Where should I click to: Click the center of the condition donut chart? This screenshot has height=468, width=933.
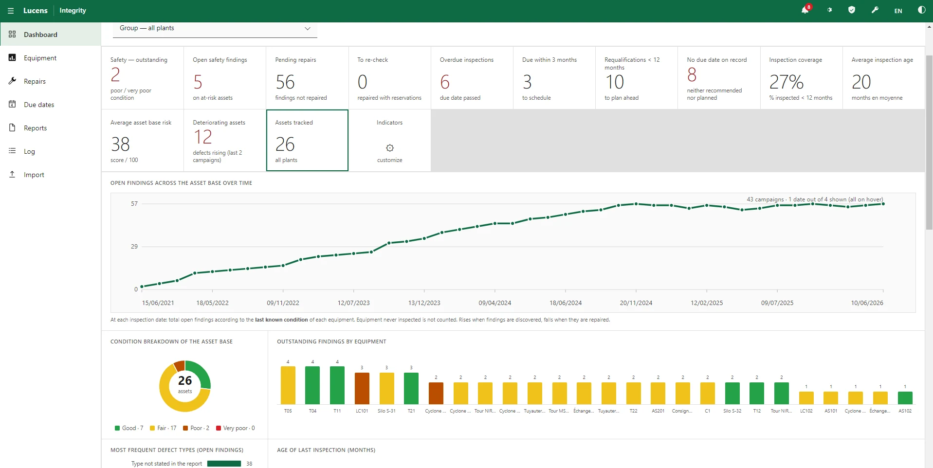pos(185,386)
